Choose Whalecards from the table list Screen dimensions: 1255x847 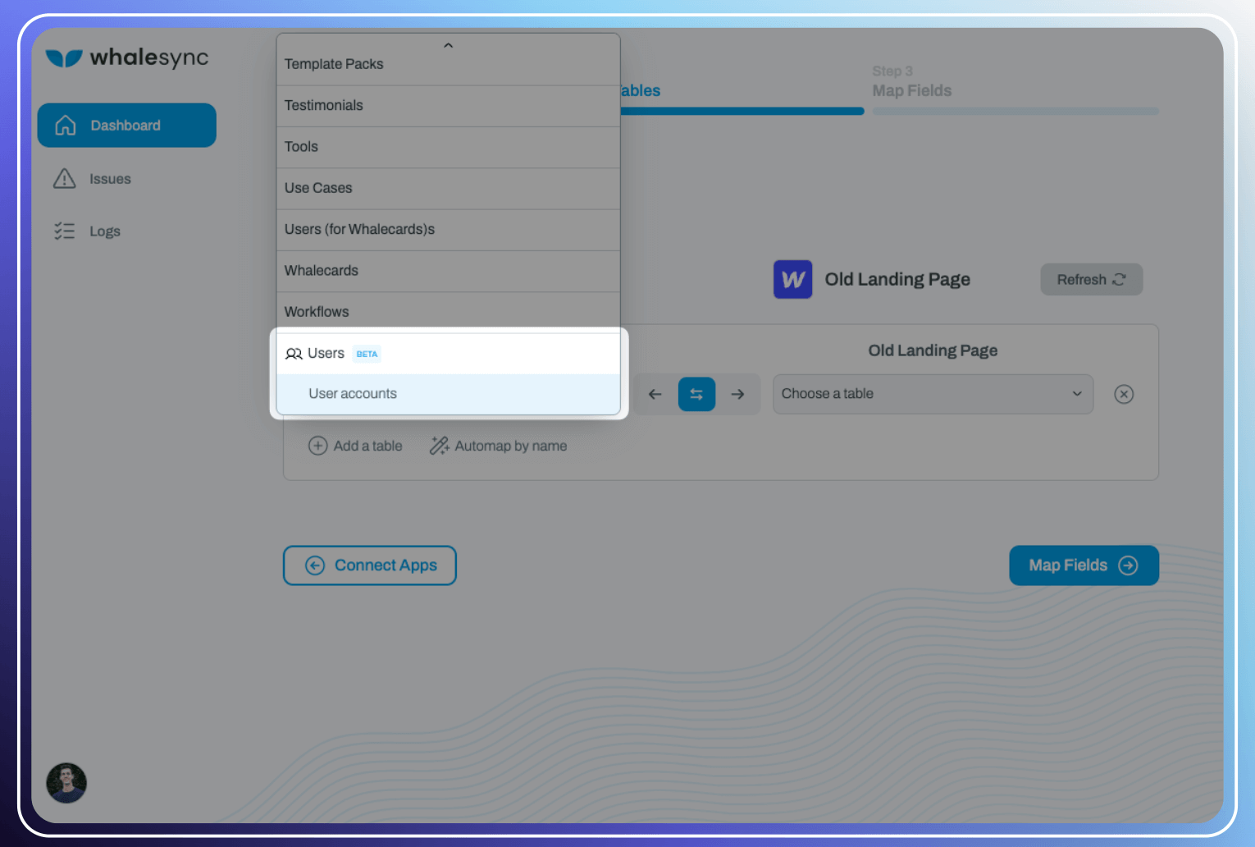[321, 271]
